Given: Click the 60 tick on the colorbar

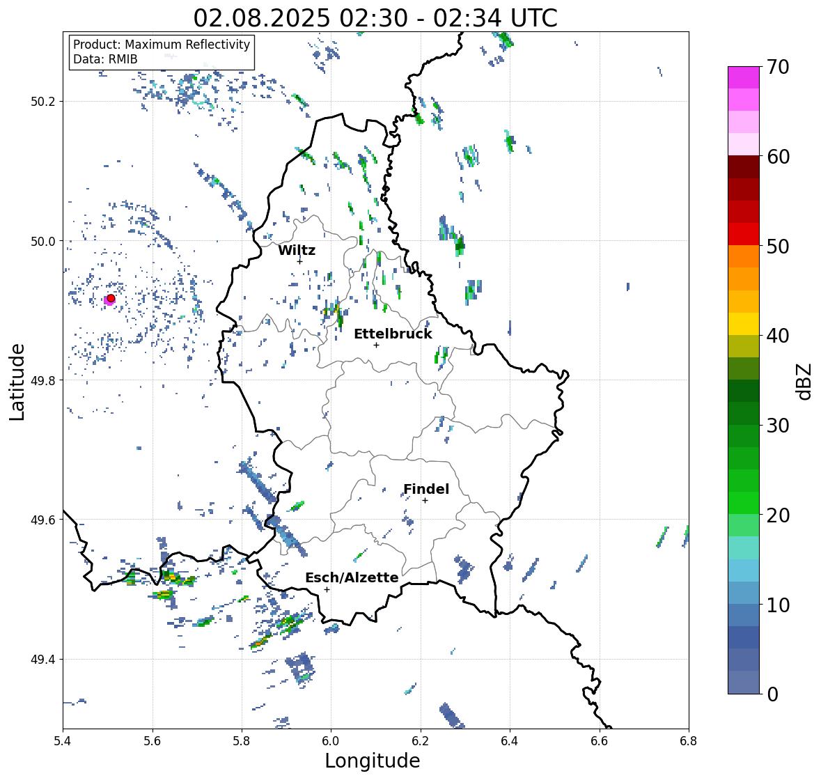Looking at the screenshot, I should pyautogui.click(x=778, y=157).
